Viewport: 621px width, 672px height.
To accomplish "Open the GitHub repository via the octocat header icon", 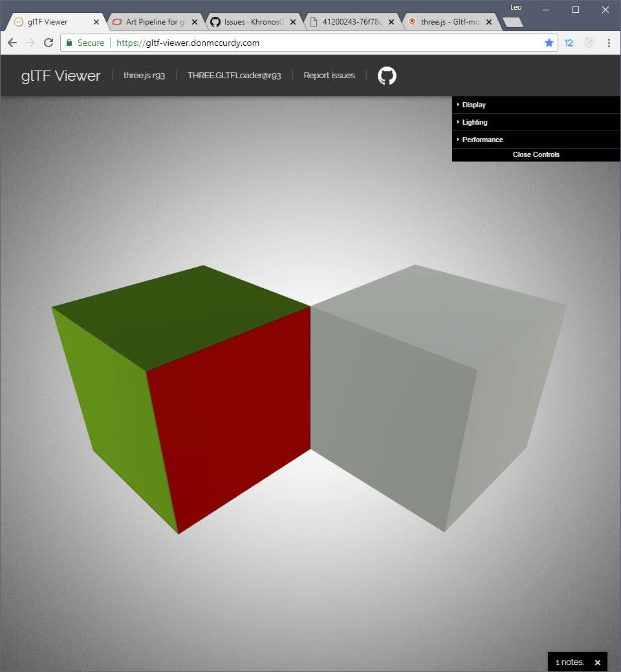I will pos(387,76).
